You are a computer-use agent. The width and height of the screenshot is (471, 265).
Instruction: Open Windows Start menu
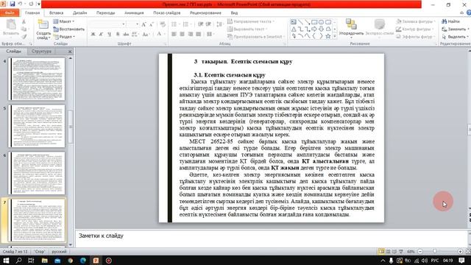click(6, 260)
